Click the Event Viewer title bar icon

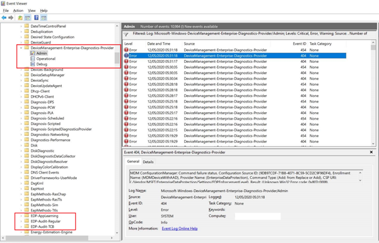3,3
